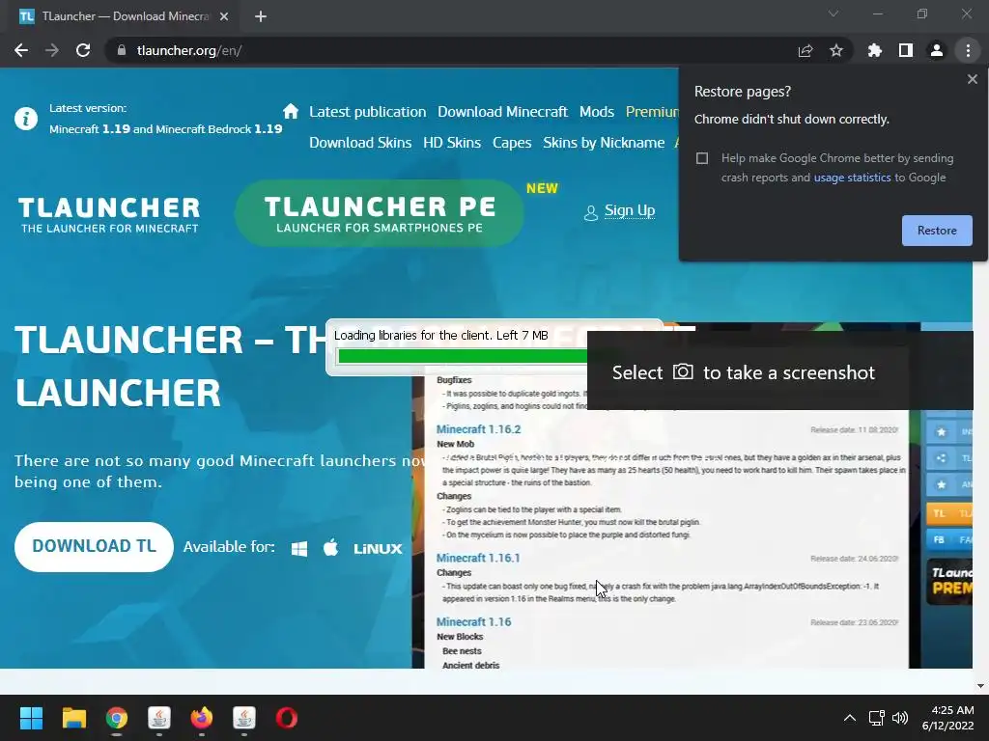Click the page scrollbar down arrow
This screenshot has width=989, height=741.
click(x=980, y=686)
